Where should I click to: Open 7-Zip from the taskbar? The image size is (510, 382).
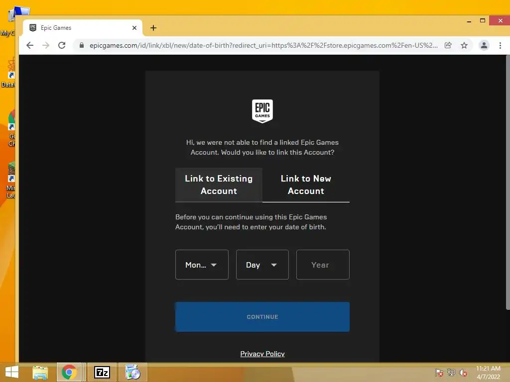102,372
